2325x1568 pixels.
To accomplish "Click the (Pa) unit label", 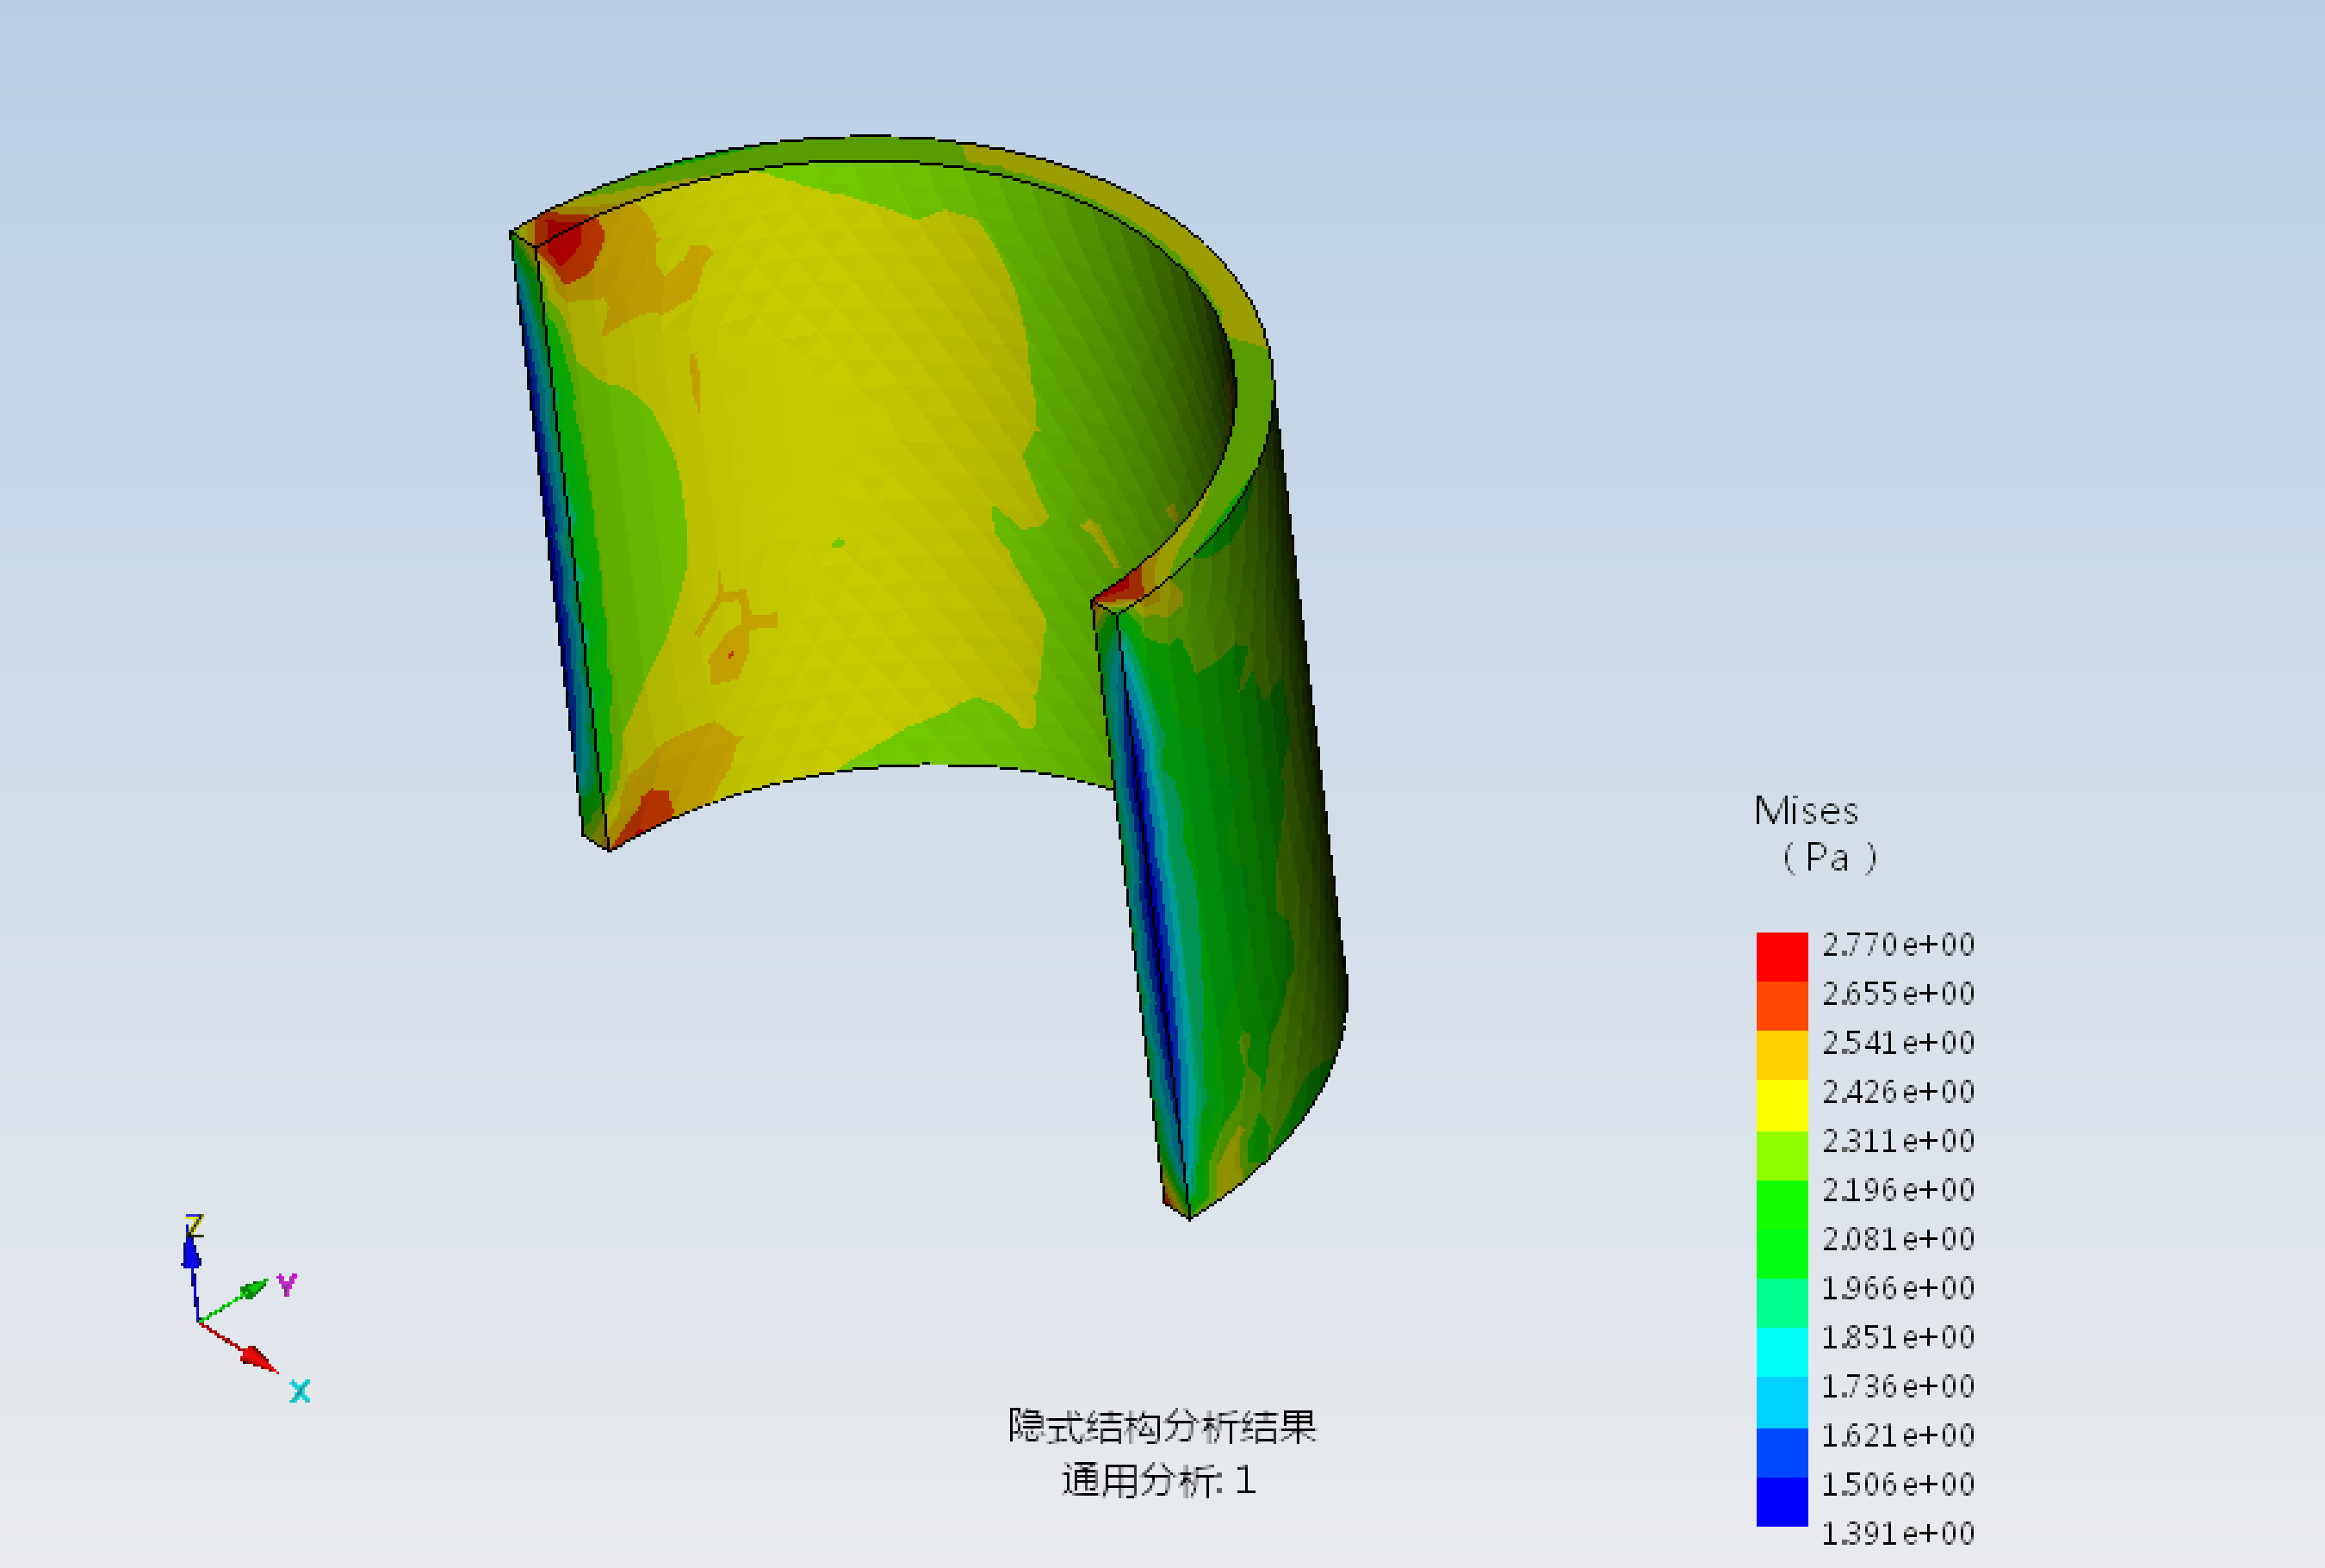I will pyautogui.click(x=1829, y=858).
